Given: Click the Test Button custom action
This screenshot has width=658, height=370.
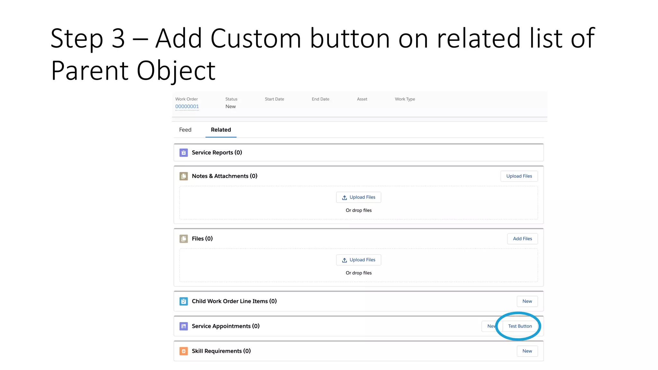Looking at the screenshot, I should coord(520,326).
